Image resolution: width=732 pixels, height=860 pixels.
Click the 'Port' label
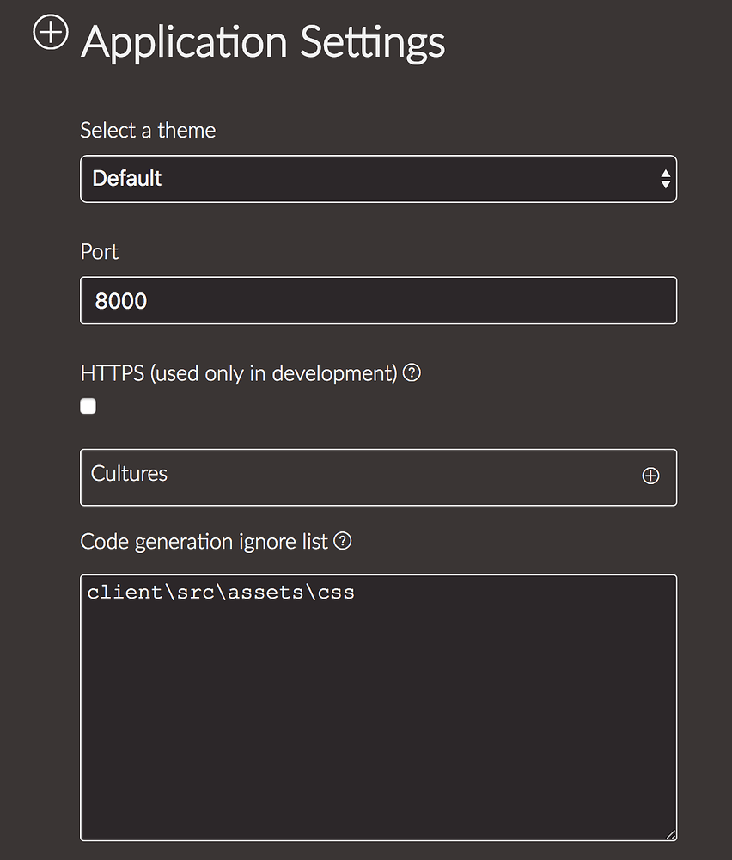point(99,252)
